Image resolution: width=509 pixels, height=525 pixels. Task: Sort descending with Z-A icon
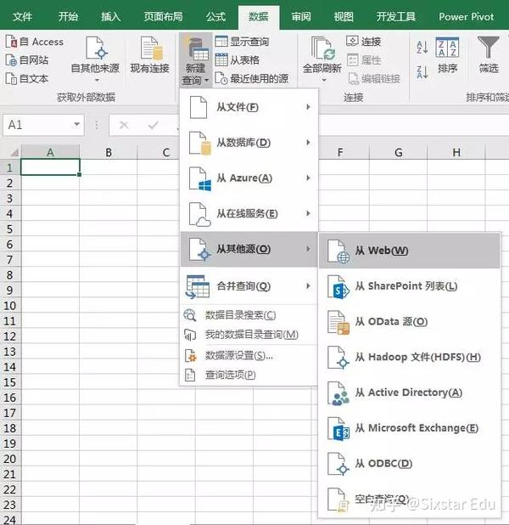tap(422, 72)
